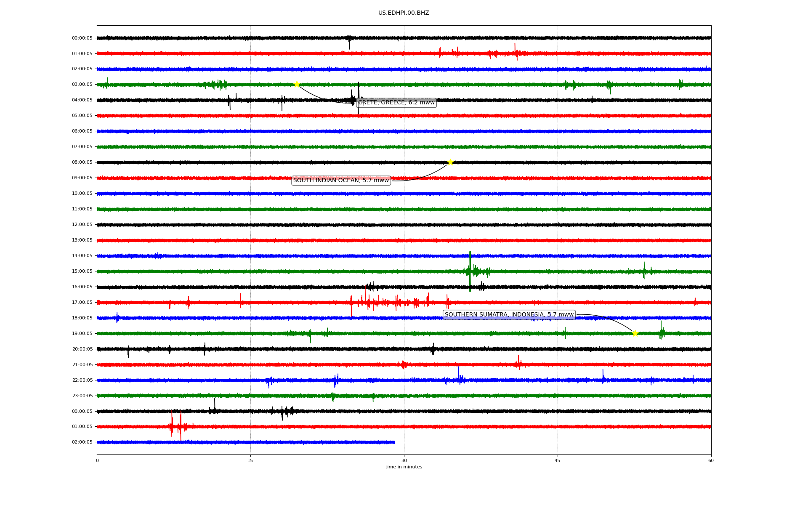Click the 'time in minutes' axis label
The image size is (808, 505).
[404, 467]
